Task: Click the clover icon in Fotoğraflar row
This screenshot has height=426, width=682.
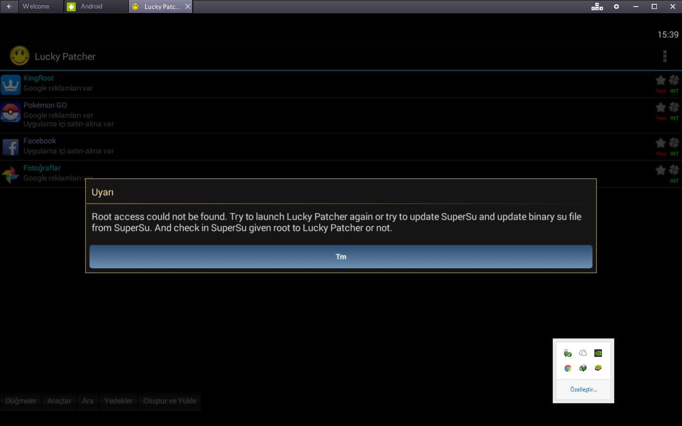Action: tap(674, 170)
